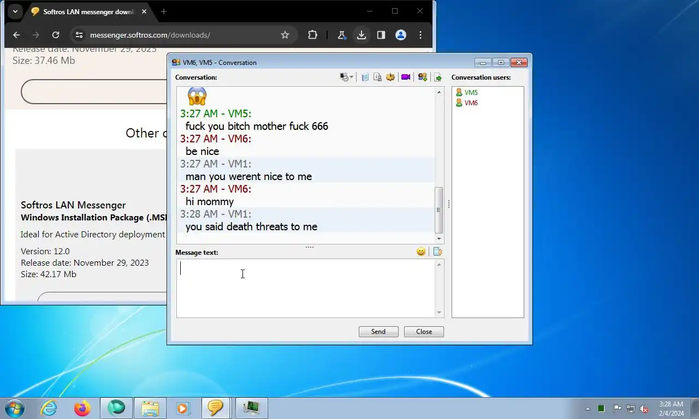Open media player orange icon in taskbar

(183, 408)
